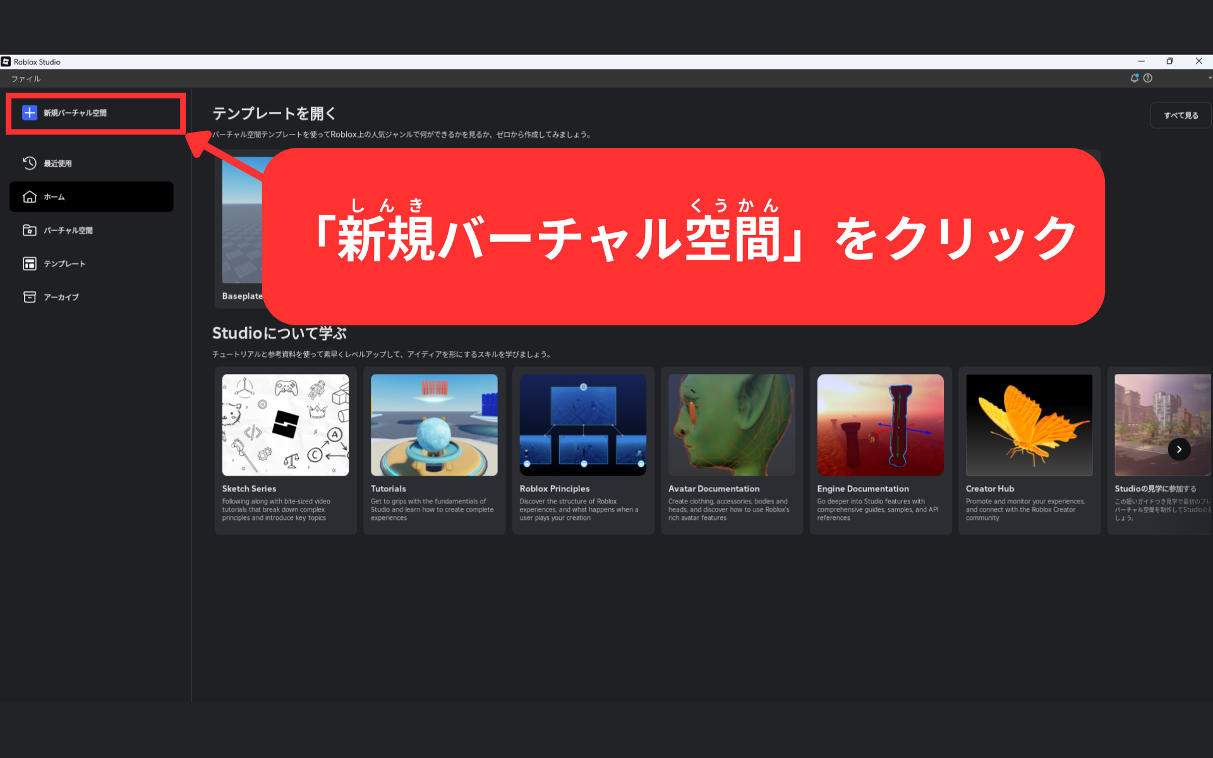Open the Sketch Series thumbnail

tap(285, 424)
